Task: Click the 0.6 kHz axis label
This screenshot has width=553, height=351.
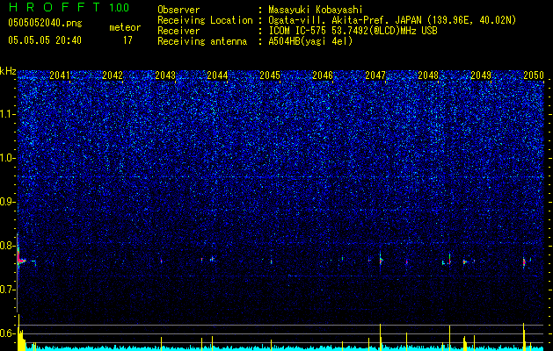Action: coord(8,333)
